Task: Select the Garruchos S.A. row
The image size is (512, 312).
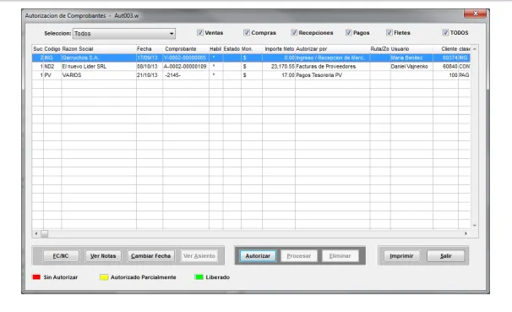Action: (x=251, y=57)
